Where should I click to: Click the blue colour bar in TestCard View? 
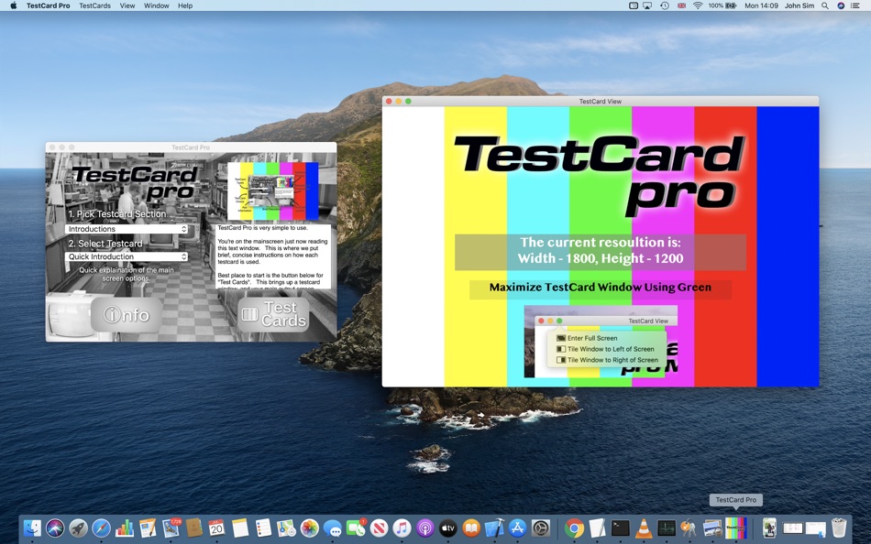click(788, 246)
